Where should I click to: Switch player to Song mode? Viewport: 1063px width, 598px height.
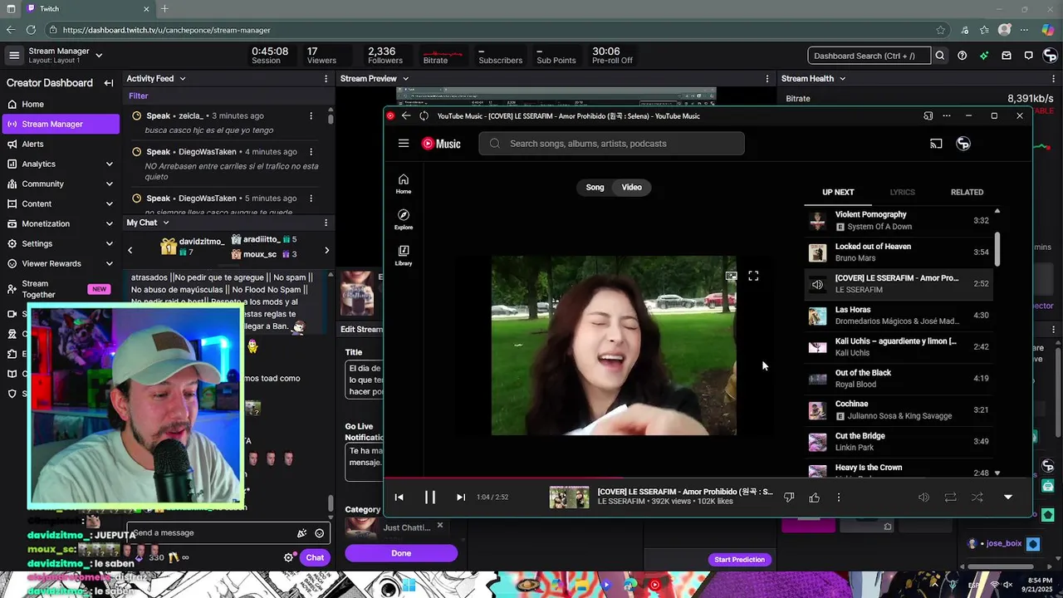click(595, 187)
